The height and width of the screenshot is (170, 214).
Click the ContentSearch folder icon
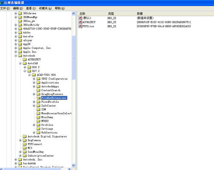point(39,90)
